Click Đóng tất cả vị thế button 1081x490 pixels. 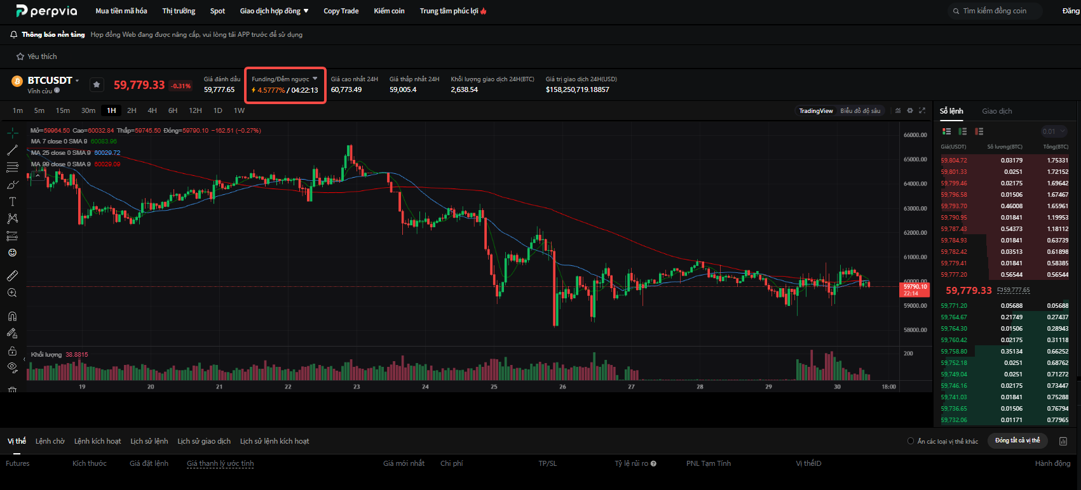pos(1017,440)
